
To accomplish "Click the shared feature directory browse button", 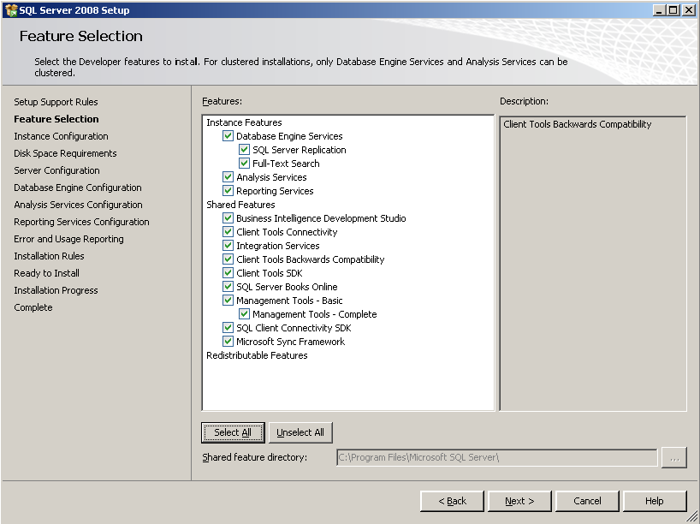I will [674, 458].
